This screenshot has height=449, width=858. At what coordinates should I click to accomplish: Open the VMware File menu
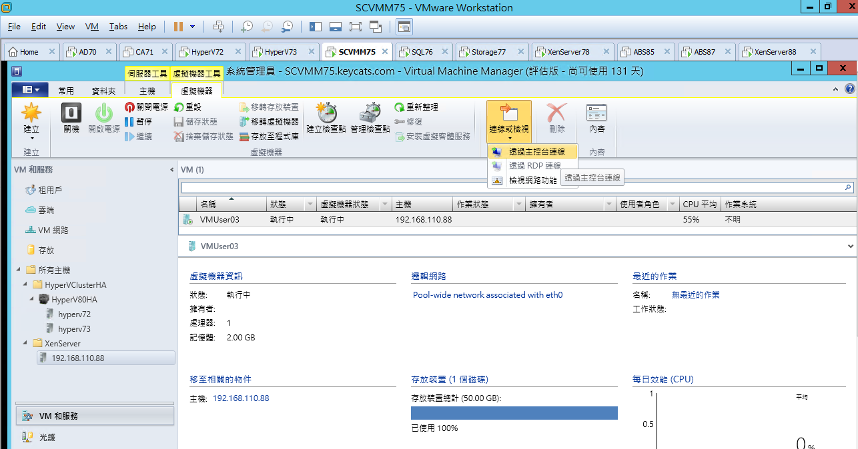click(14, 27)
